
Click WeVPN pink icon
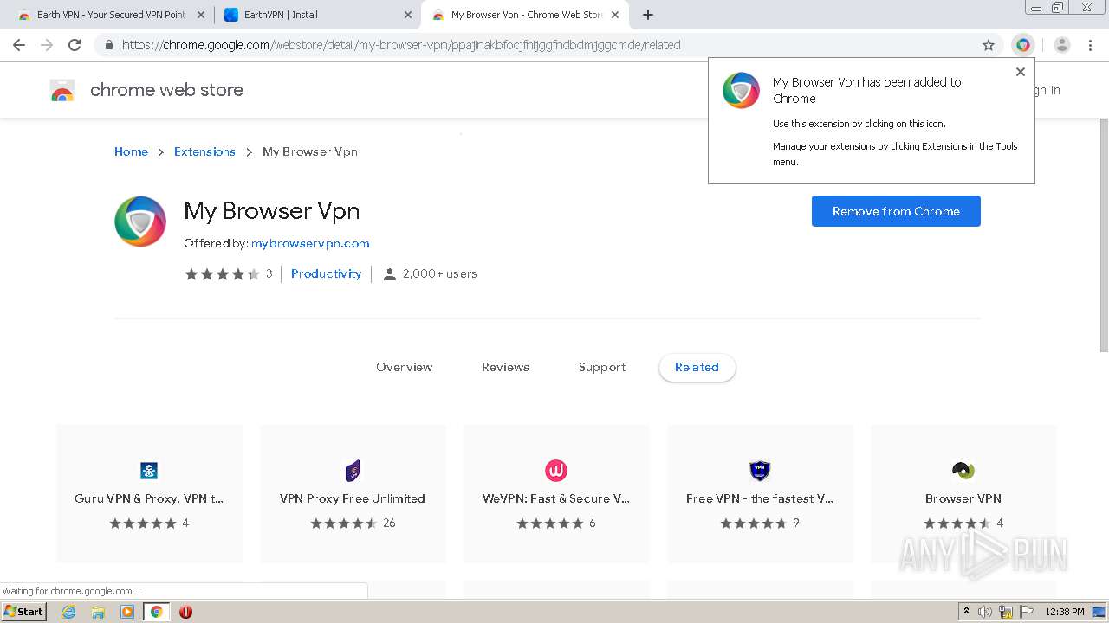[556, 471]
